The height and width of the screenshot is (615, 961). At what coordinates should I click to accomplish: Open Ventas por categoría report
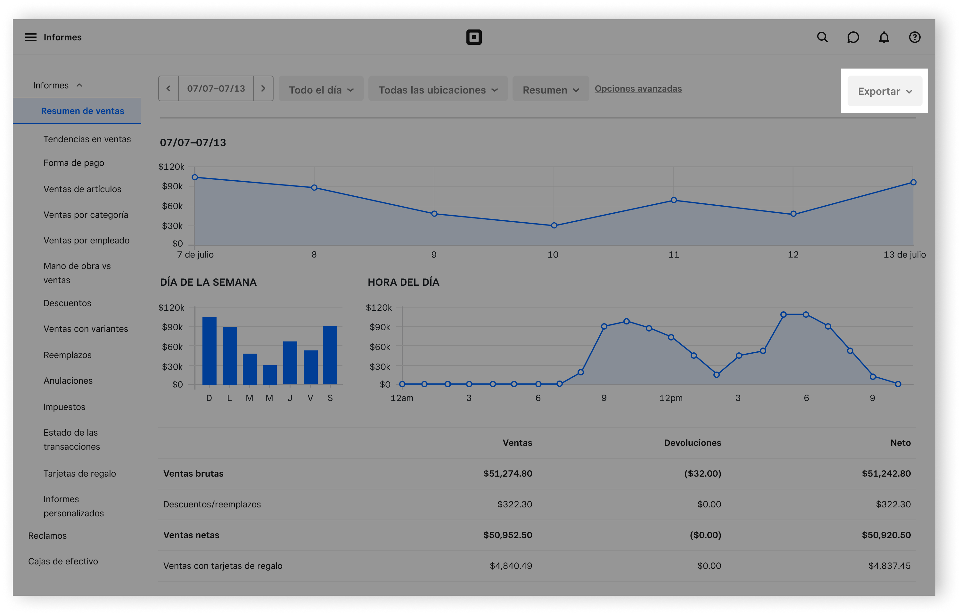pos(86,215)
